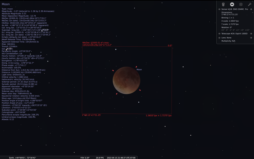Screen dimensions: 254x159
Task: Click the FOV 3.19° status entry
Action: coord(85,158)
